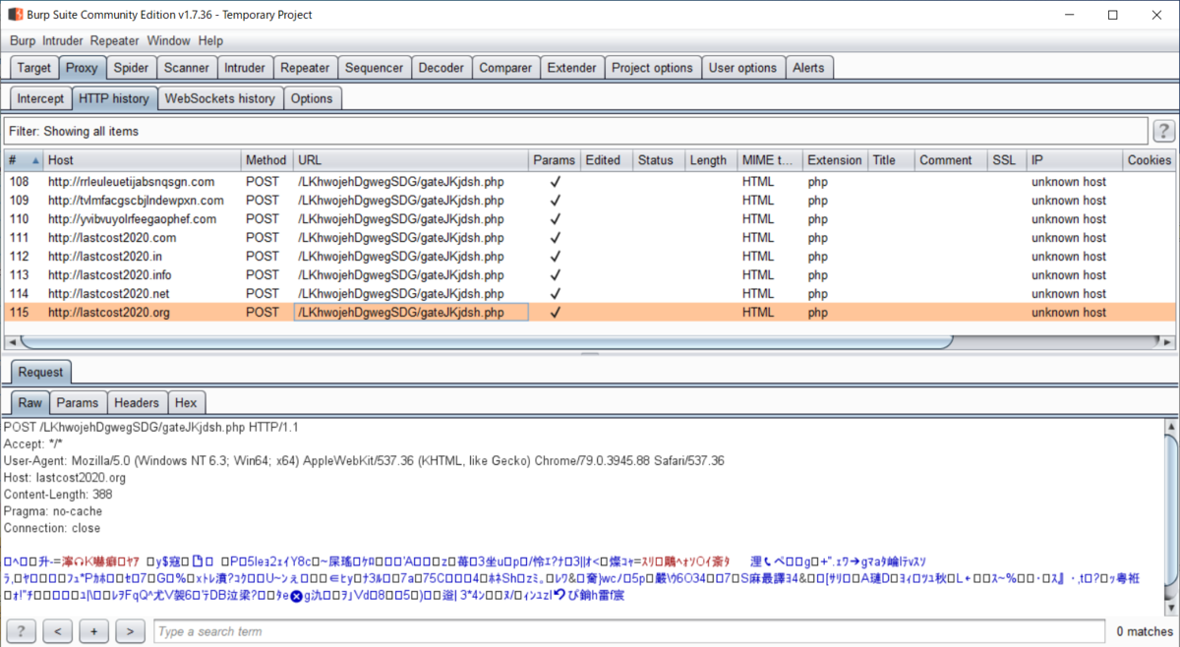Open the User options tab
This screenshot has width=1180, height=647.
click(742, 68)
